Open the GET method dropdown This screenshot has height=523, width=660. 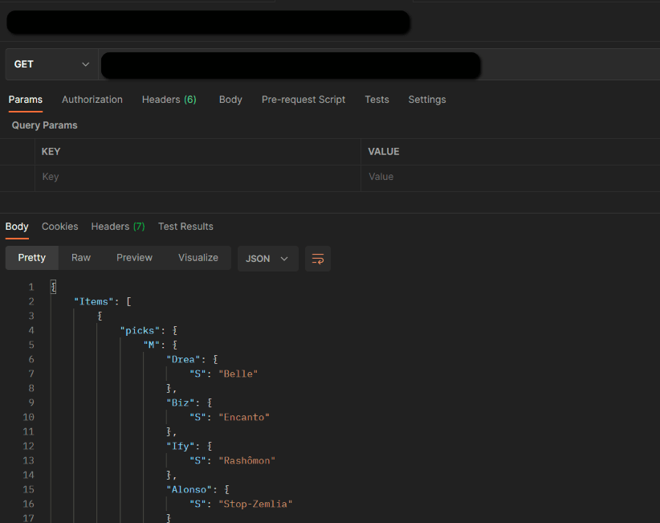point(51,64)
